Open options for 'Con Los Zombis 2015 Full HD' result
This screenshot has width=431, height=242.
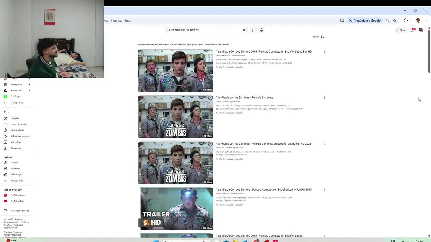(x=324, y=52)
